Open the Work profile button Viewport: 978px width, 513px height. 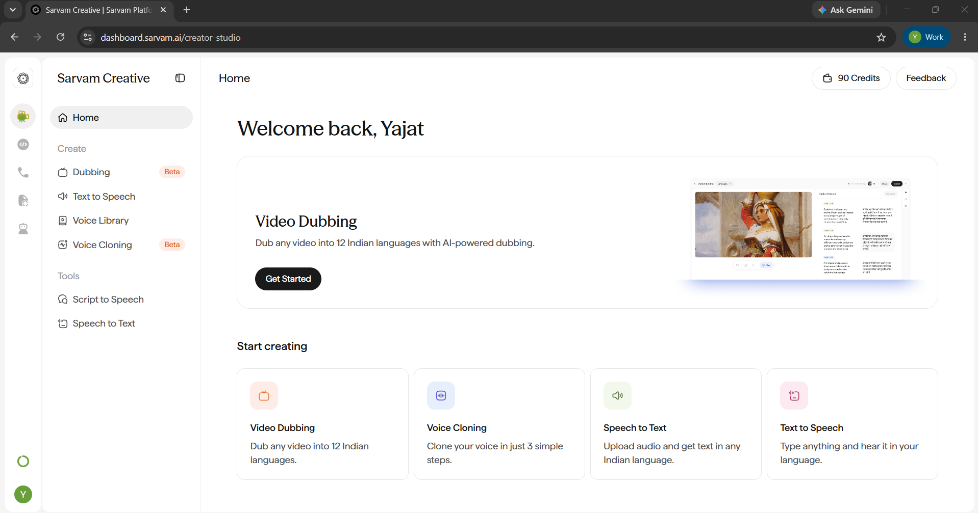pos(926,37)
